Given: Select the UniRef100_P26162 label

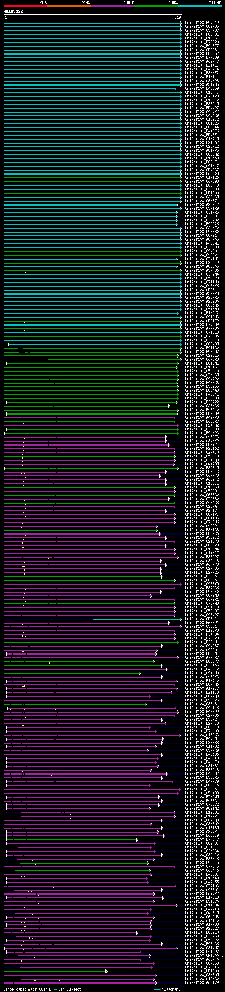Looking at the screenshot, I should point(202,448).
